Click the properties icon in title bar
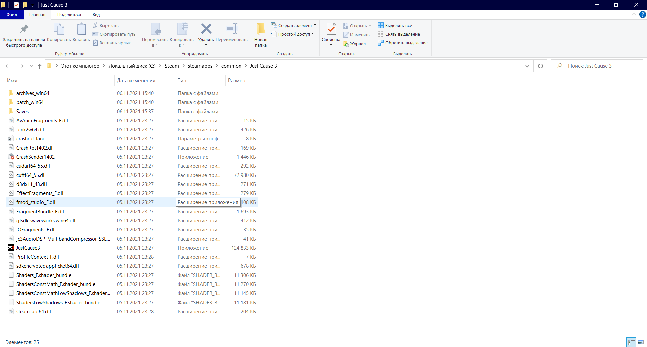This screenshot has width=647, height=347. click(x=17, y=5)
